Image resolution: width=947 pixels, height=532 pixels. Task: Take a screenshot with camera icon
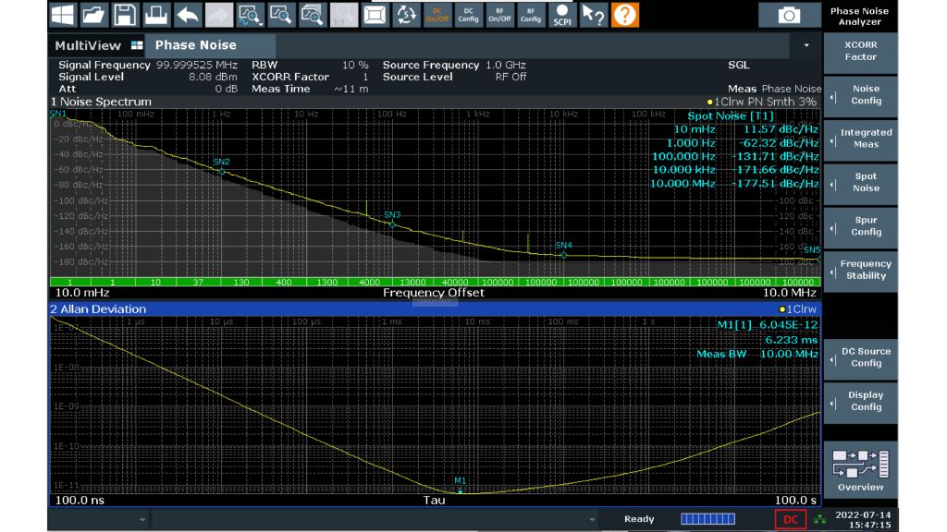tap(788, 15)
